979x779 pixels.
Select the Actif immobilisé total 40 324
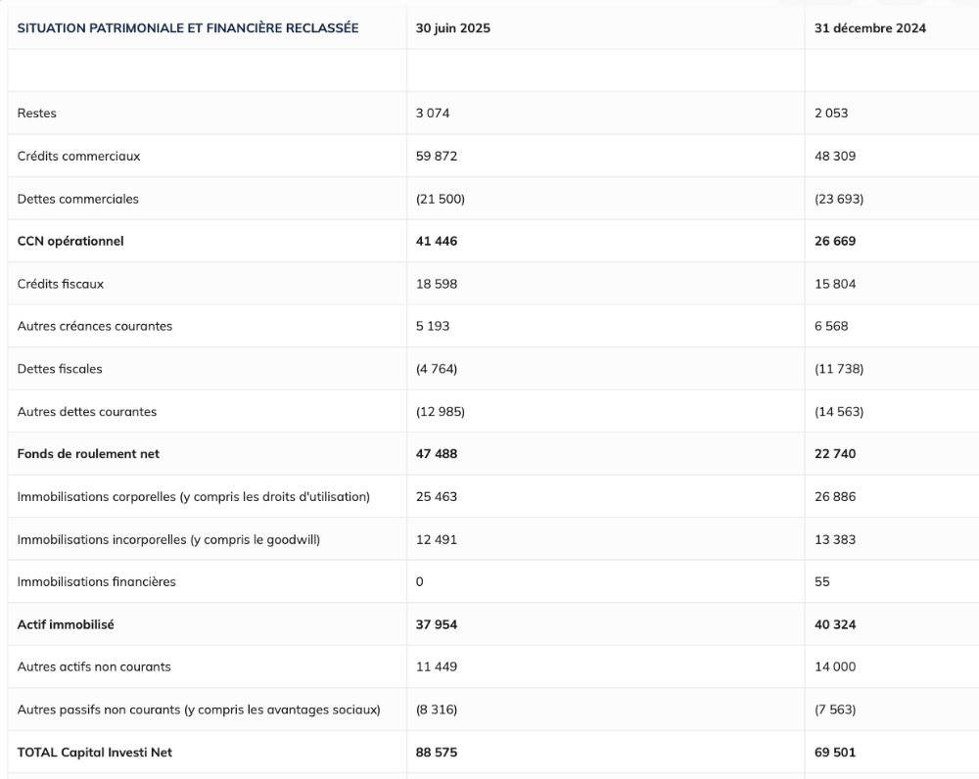tap(835, 624)
